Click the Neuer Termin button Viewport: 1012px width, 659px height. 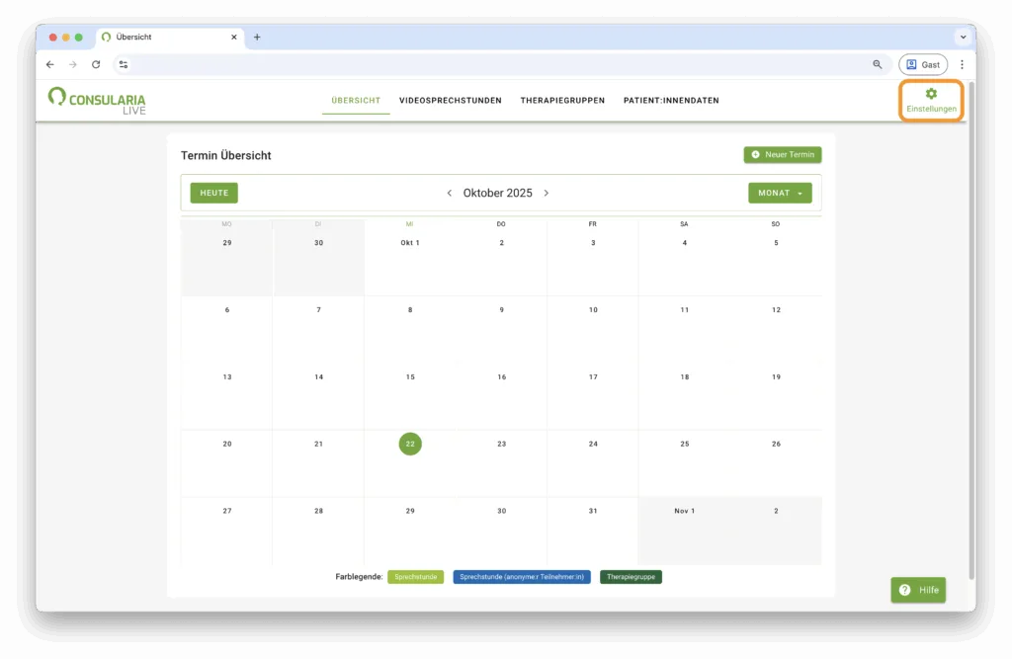tap(782, 155)
